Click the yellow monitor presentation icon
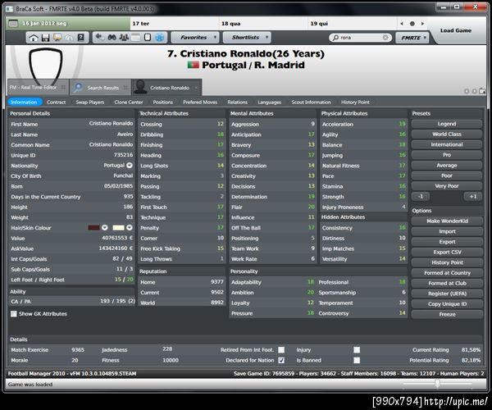Image resolution: width=492 pixels, height=410 pixels. coord(57,38)
